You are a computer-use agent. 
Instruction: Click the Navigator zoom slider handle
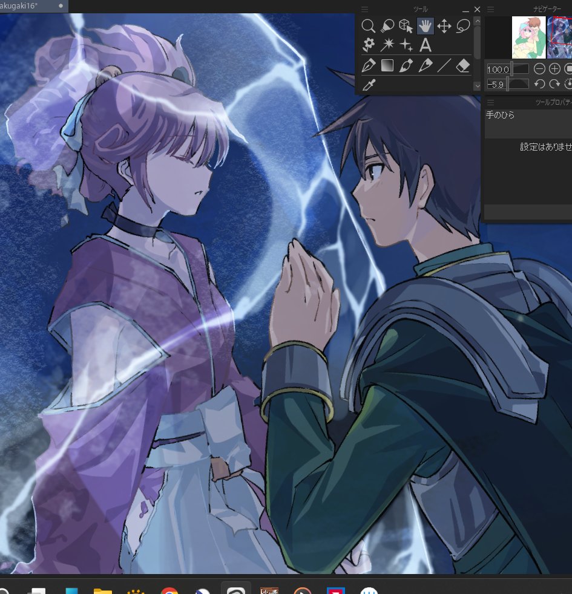point(511,69)
